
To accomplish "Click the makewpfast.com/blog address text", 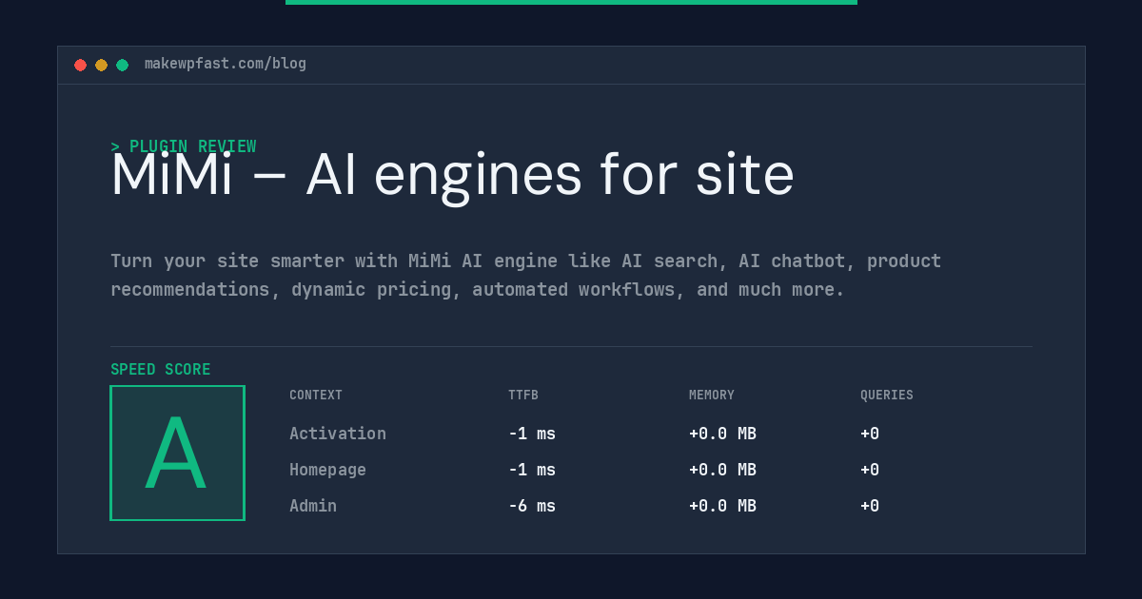I will pos(226,64).
